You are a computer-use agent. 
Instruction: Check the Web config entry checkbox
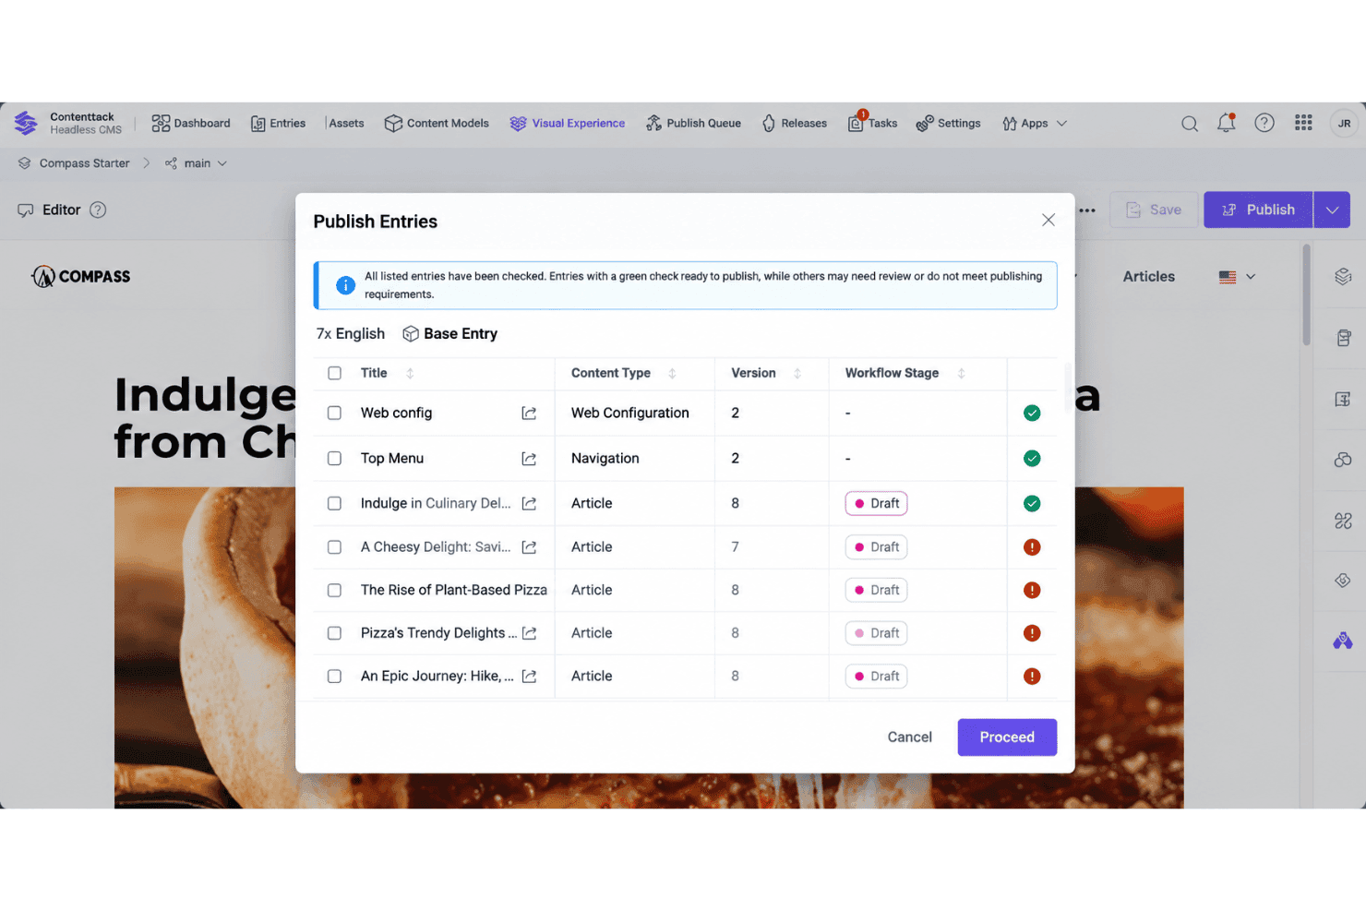tap(334, 414)
